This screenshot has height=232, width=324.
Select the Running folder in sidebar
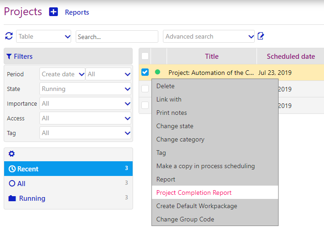point(68,198)
